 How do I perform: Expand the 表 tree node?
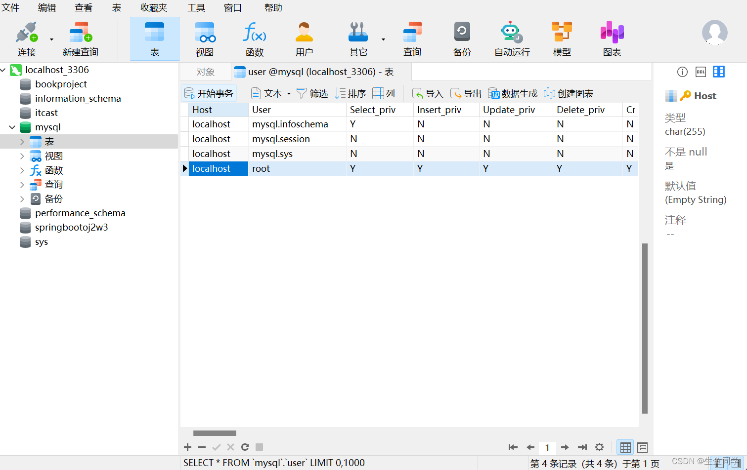22,142
